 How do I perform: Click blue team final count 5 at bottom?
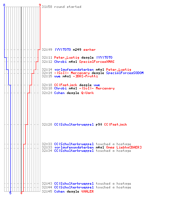click(x=10, y=193)
